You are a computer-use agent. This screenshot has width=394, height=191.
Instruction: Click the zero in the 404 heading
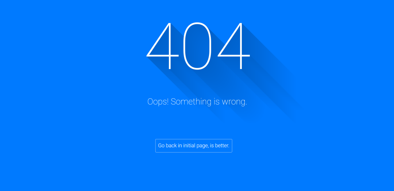197,46
